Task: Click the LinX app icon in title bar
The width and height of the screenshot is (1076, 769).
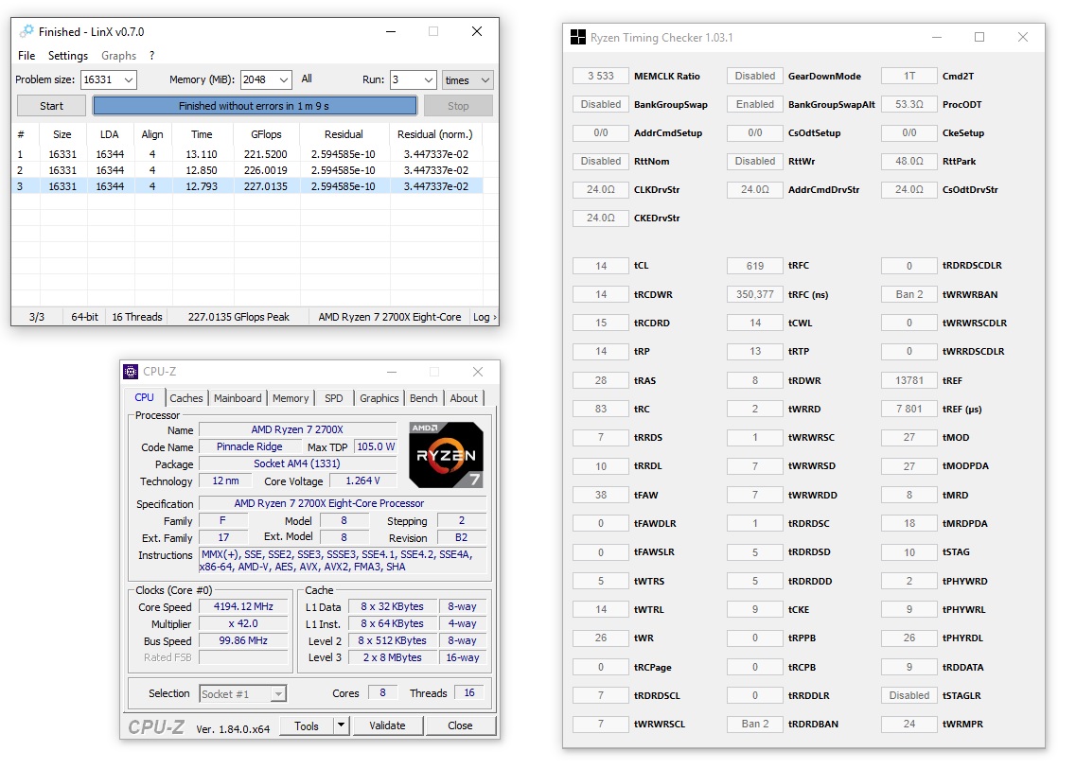Action: click(26, 31)
